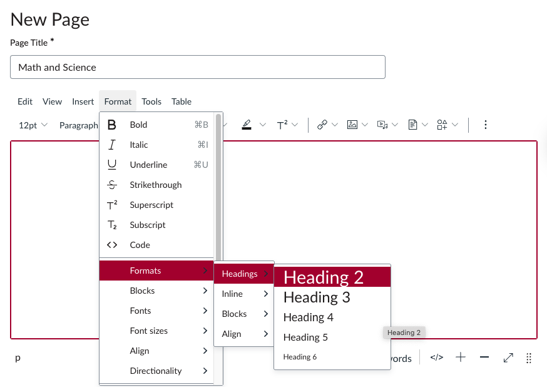The width and height of the screenshot is (547, 387).
Task: Insert a link using the link icon
Action: [323, 125]
